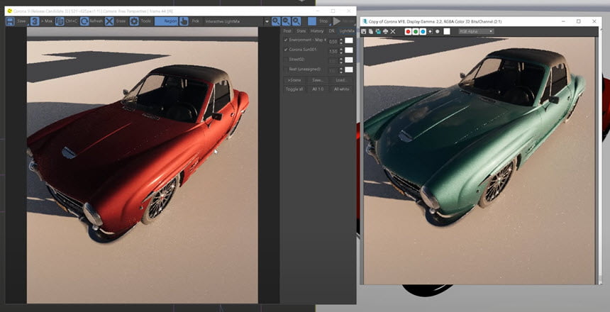Click the 'Toggle all' button
The height and width of the screenshot is (312, 610).
pos(294,89)
